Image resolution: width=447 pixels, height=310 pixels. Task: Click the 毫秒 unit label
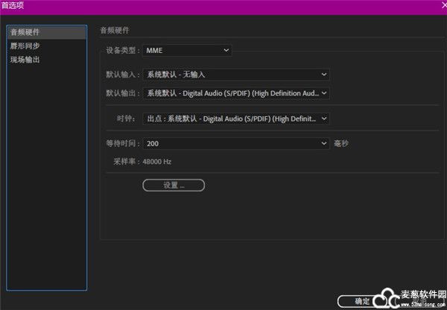point(341,143)
